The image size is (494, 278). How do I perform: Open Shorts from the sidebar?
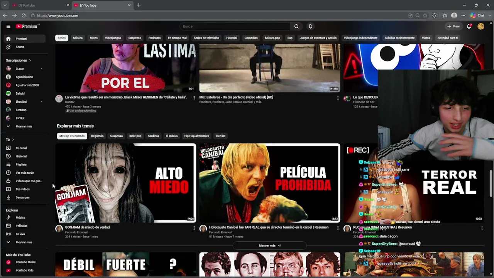click(x=25, y=47)
